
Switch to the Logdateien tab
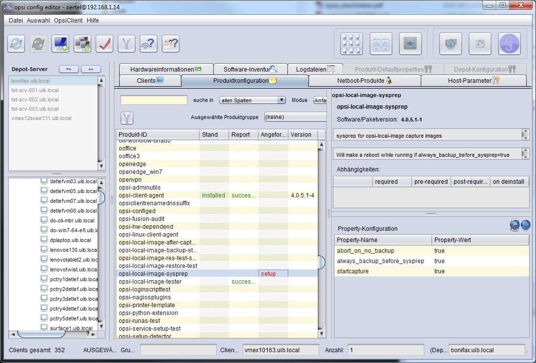pyautogui.click(x=315, y=70)
